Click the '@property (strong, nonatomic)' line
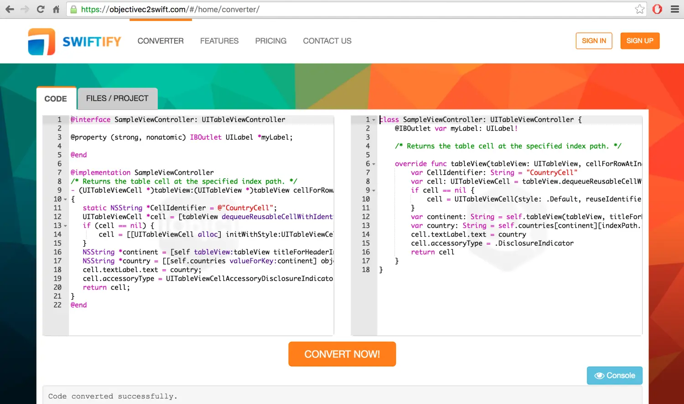 [181, 137]
